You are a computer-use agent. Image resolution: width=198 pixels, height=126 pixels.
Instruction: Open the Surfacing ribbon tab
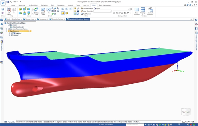44,5
